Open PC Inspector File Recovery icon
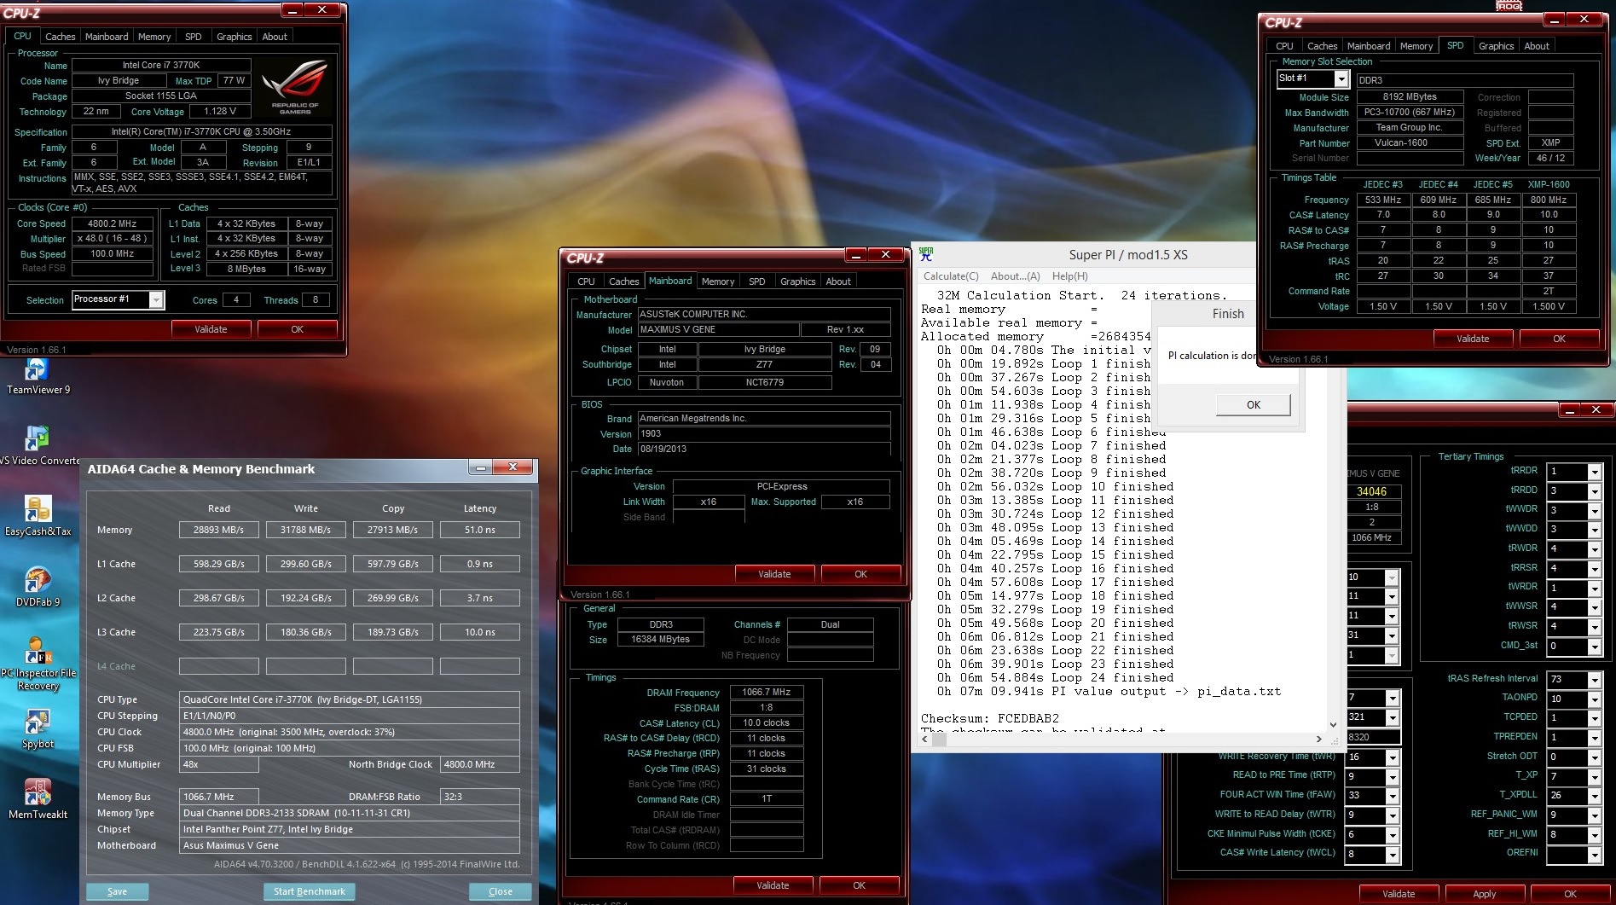Screen dimensions: 1616x905 [x=37, y=664]
